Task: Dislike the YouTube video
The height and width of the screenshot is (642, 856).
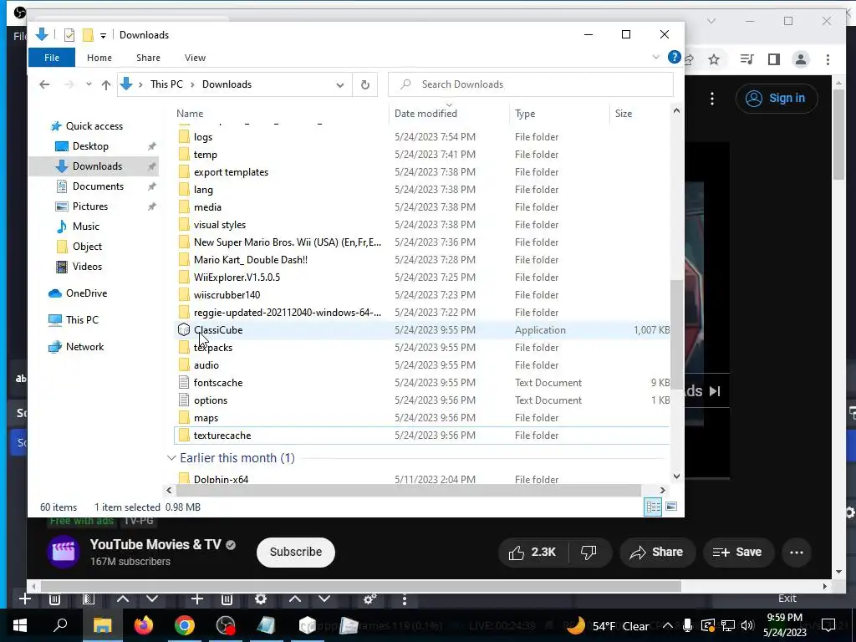Action: [x=588, y=553]
